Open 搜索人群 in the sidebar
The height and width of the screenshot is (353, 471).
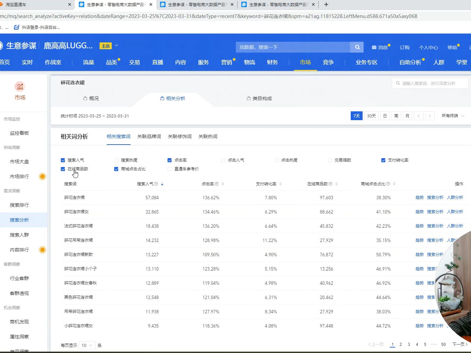coord(19,235)
